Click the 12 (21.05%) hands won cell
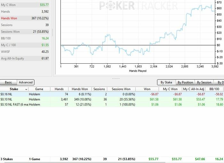 [x=83, y=104]
